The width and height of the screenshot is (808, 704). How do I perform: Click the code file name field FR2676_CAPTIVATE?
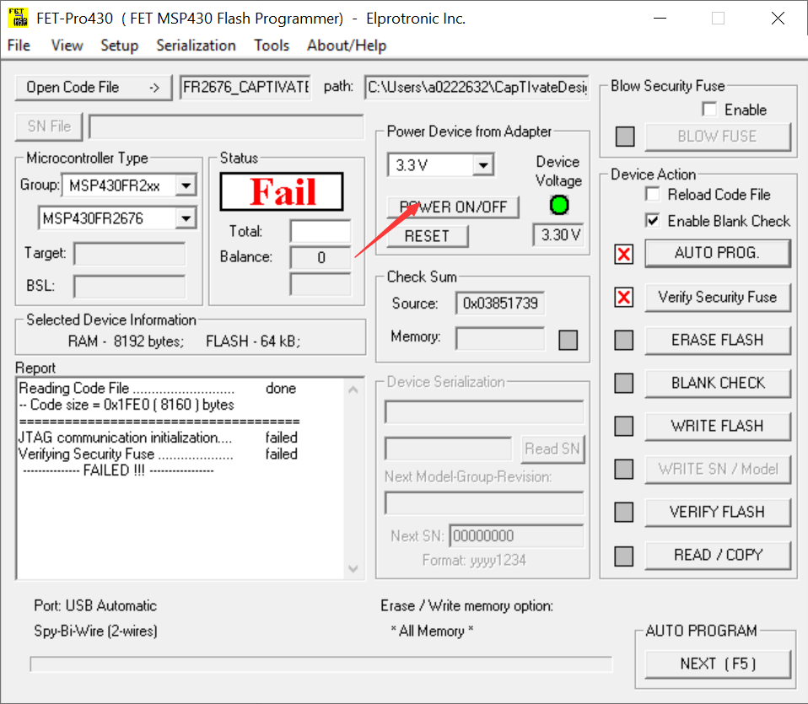point(245,87)
